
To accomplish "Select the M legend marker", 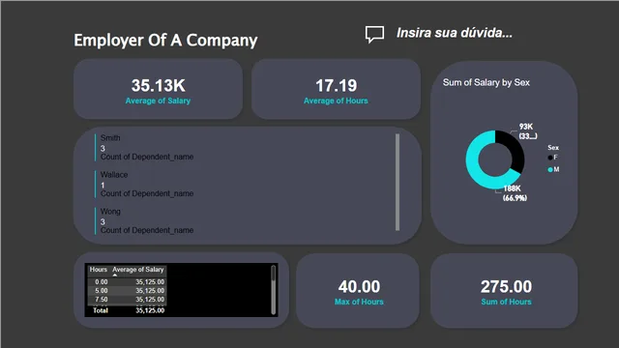I will 550,170.
